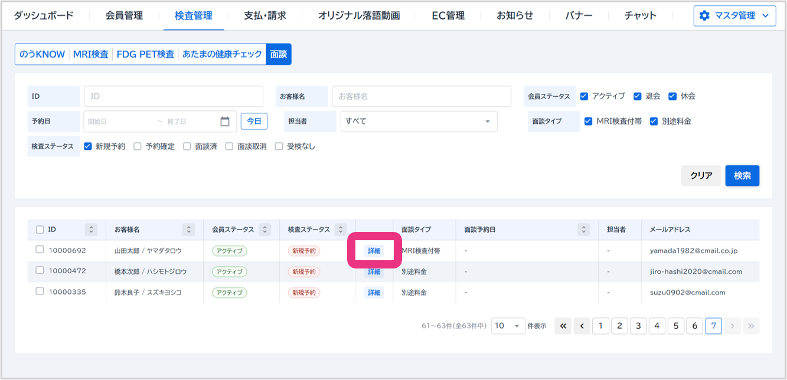The width and height of the screenshot is (787, 380).
Task: Click the calendar icon in 予約日 field
Action: [x=224, y=122]
